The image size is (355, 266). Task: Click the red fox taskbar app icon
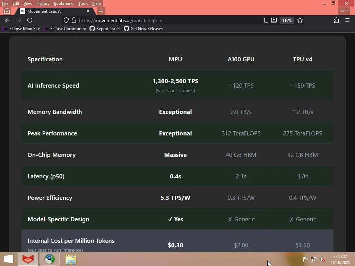28,259
